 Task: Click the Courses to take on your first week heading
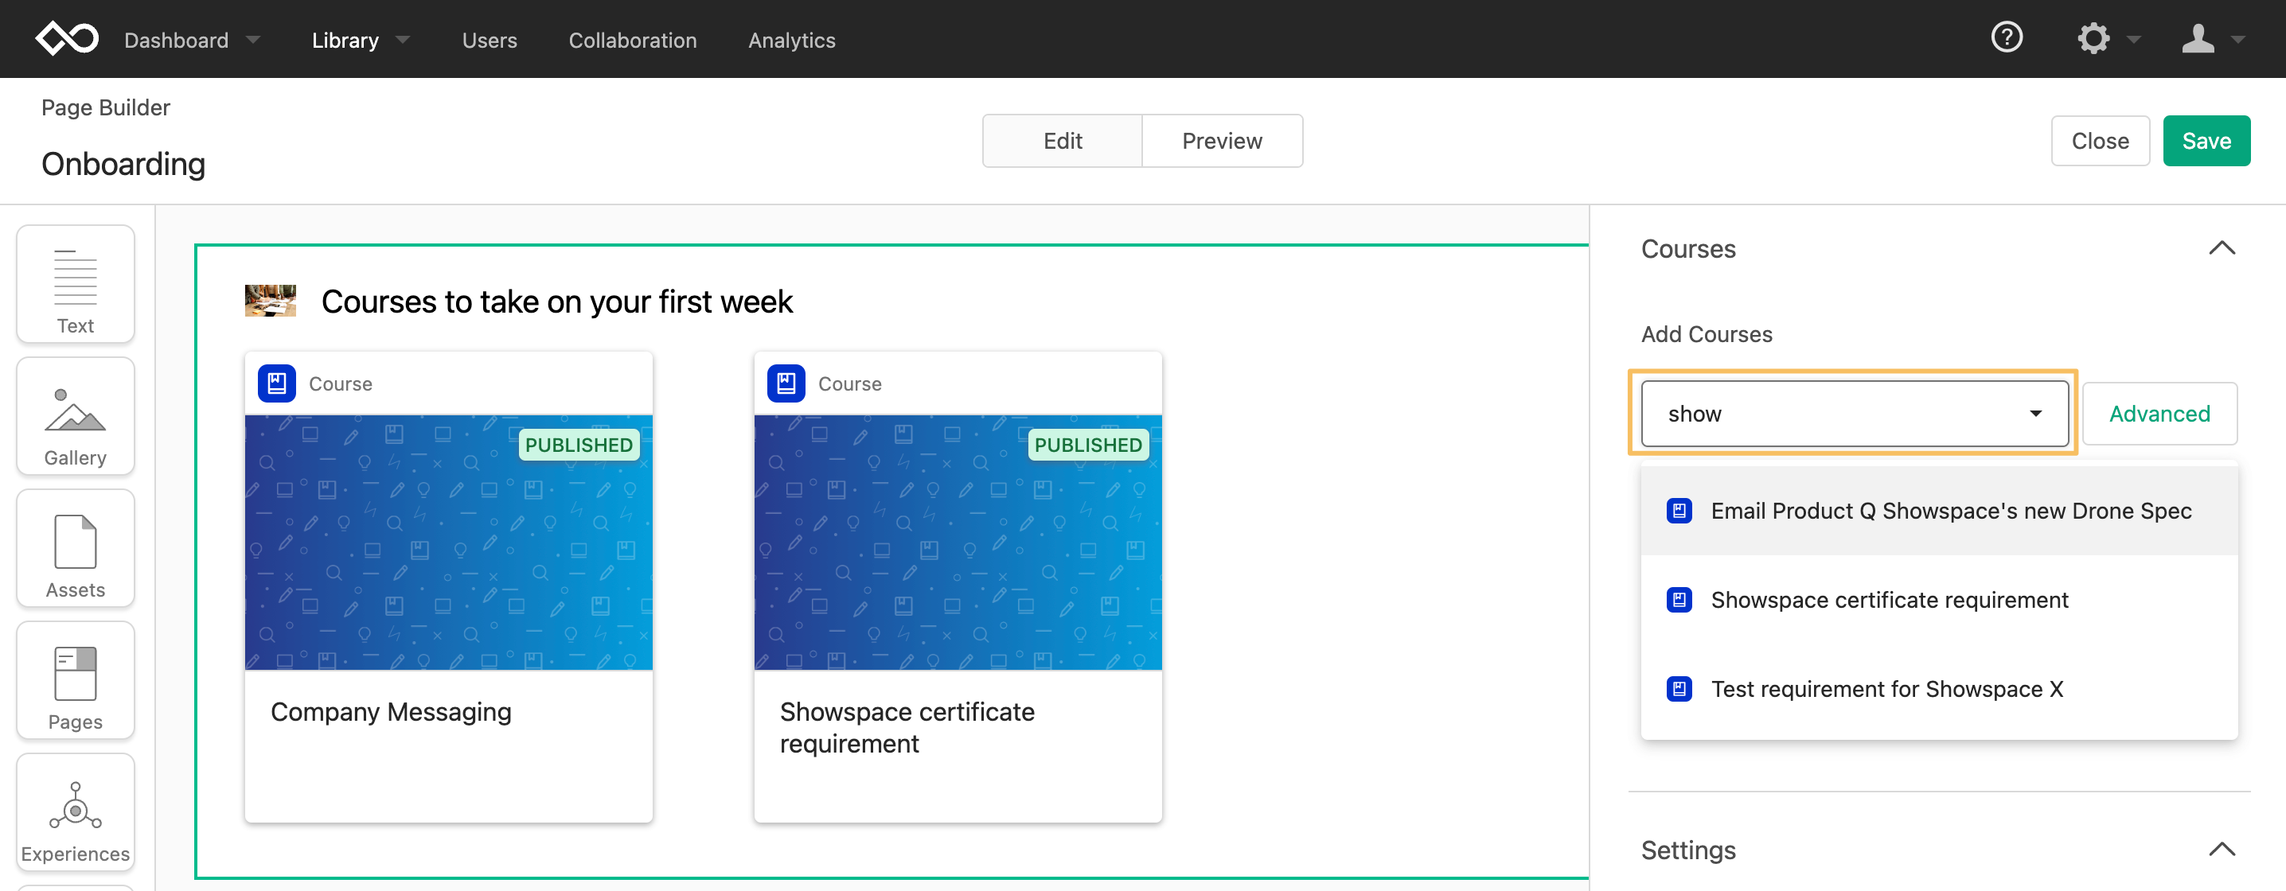[x=556, y=302]
